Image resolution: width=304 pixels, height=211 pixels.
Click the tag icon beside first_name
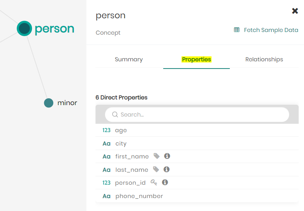tap(156, 156)
